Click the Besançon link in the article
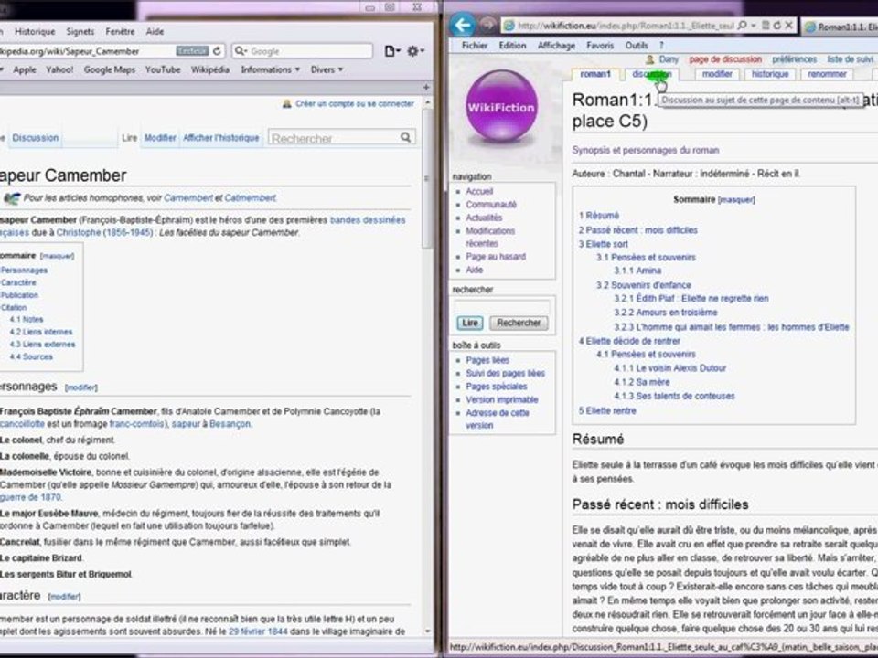The width and height of the screenshot is (878, 658). tap(230, 423)
